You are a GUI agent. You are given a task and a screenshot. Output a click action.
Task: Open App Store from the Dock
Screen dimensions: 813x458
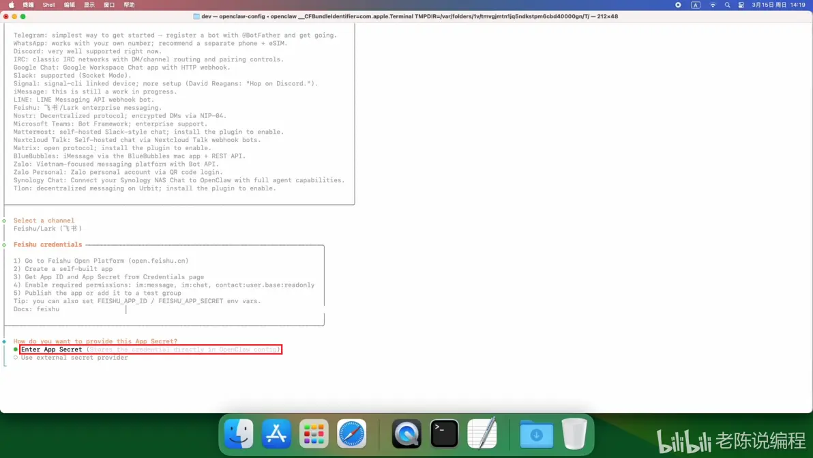276,433
